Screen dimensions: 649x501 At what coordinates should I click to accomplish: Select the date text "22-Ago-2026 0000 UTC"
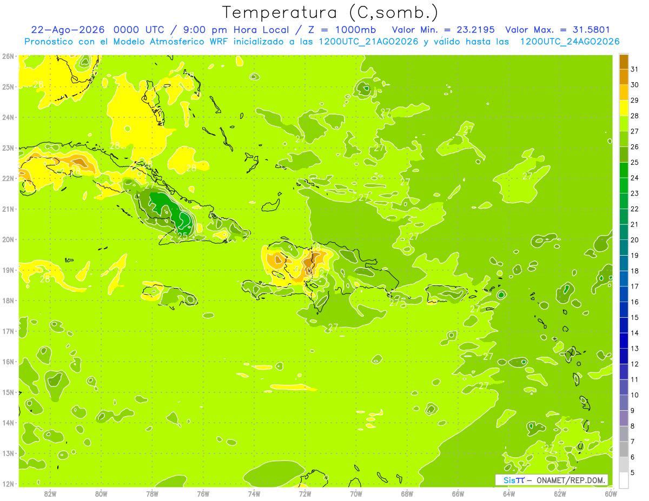tap(97, 30)
